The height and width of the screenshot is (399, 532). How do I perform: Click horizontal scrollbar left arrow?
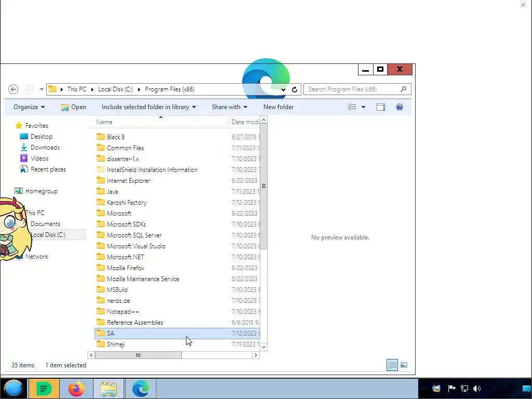coord(91,355)
